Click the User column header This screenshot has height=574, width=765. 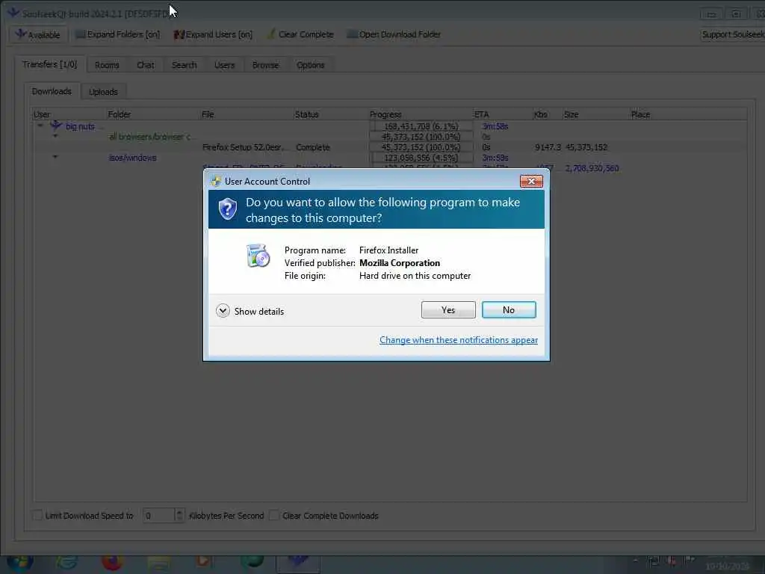[69, 114]
